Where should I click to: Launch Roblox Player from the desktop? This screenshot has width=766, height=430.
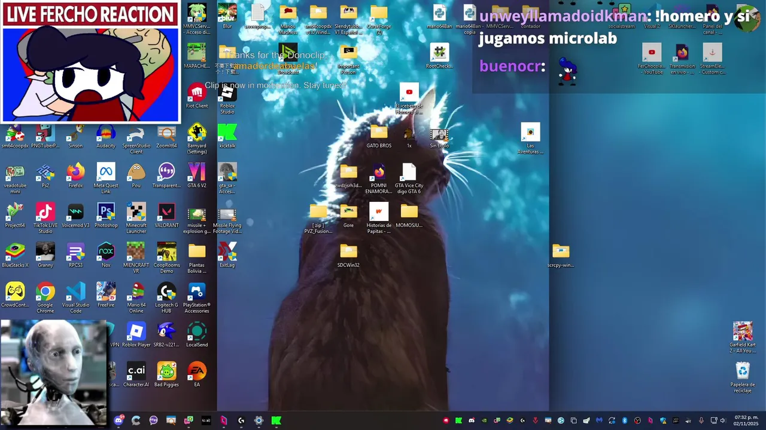[136, 335]
